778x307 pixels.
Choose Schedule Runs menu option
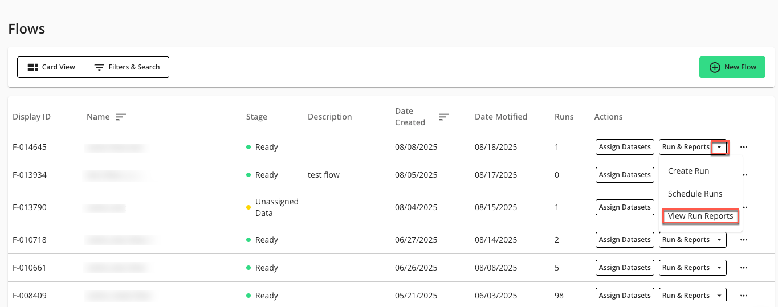(x=695, y=194)
